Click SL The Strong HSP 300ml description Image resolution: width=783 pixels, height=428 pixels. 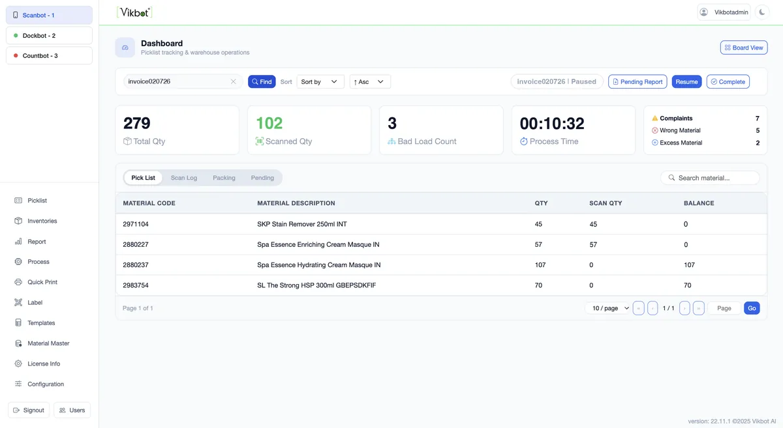316,285
